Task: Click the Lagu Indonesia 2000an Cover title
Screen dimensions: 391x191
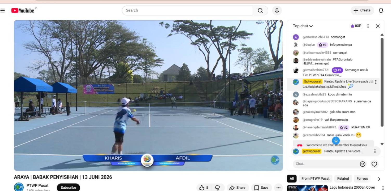Action: pyautogui.click(x=352, y=187)
